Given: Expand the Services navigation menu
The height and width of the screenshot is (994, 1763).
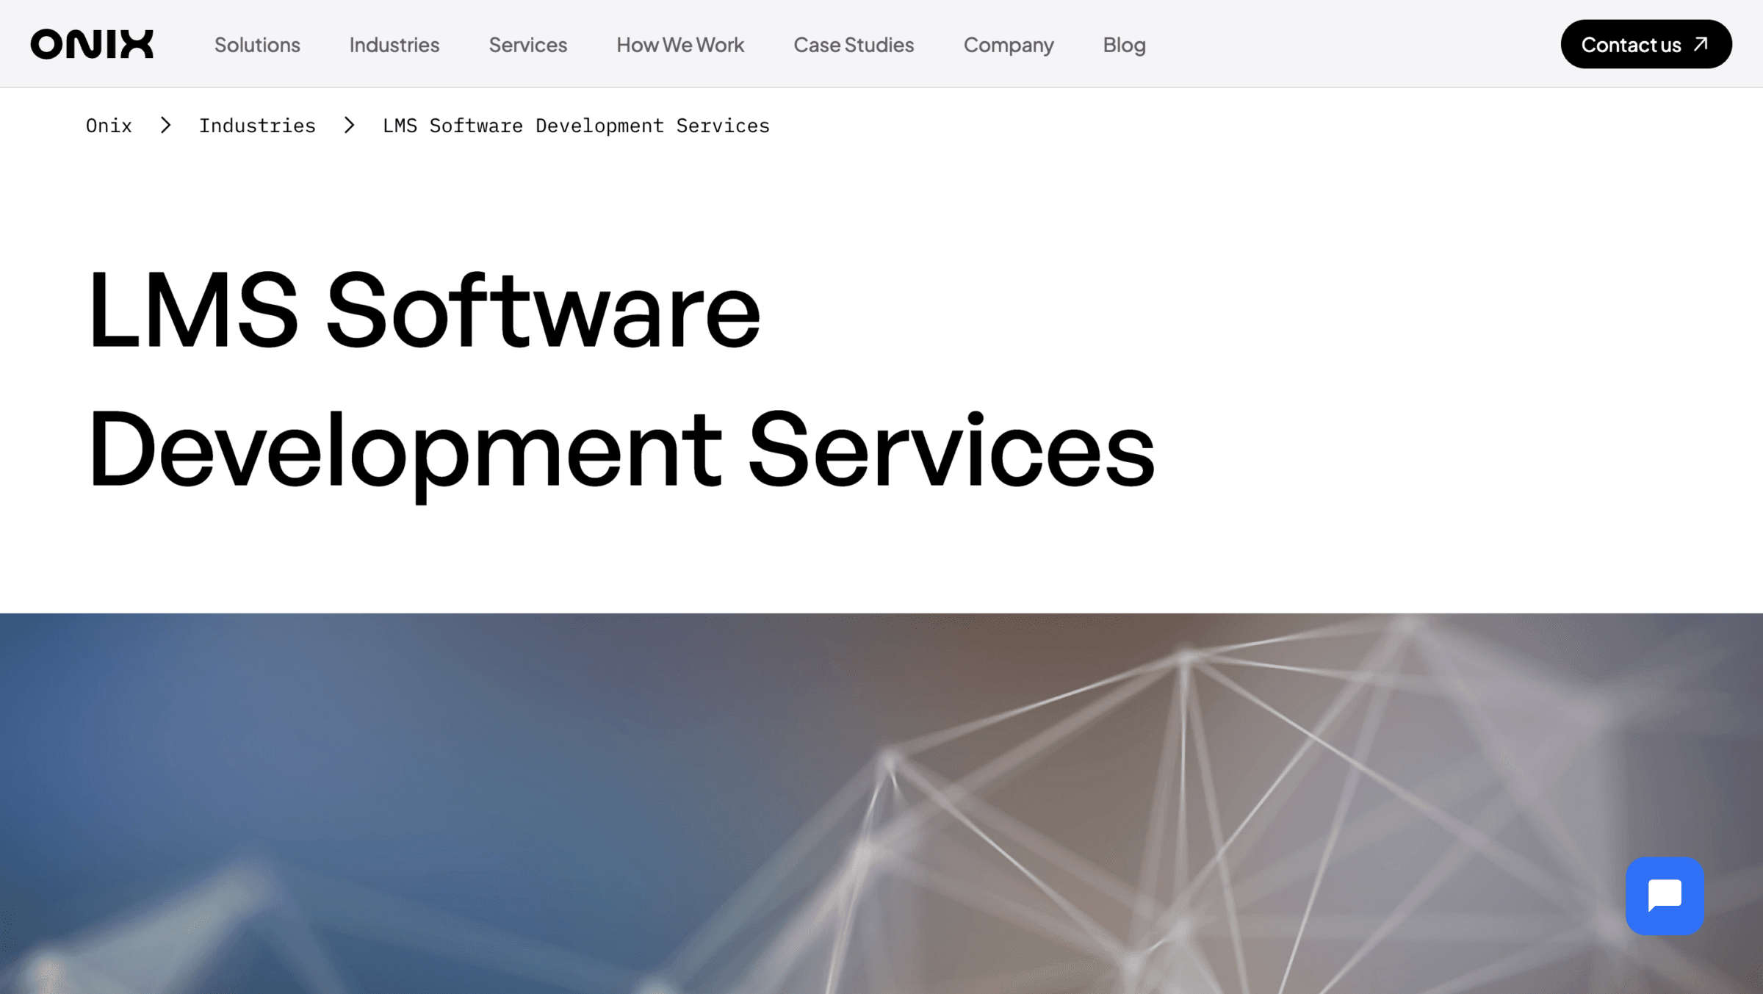Looking at the screenshot, I should pos(528,45).
